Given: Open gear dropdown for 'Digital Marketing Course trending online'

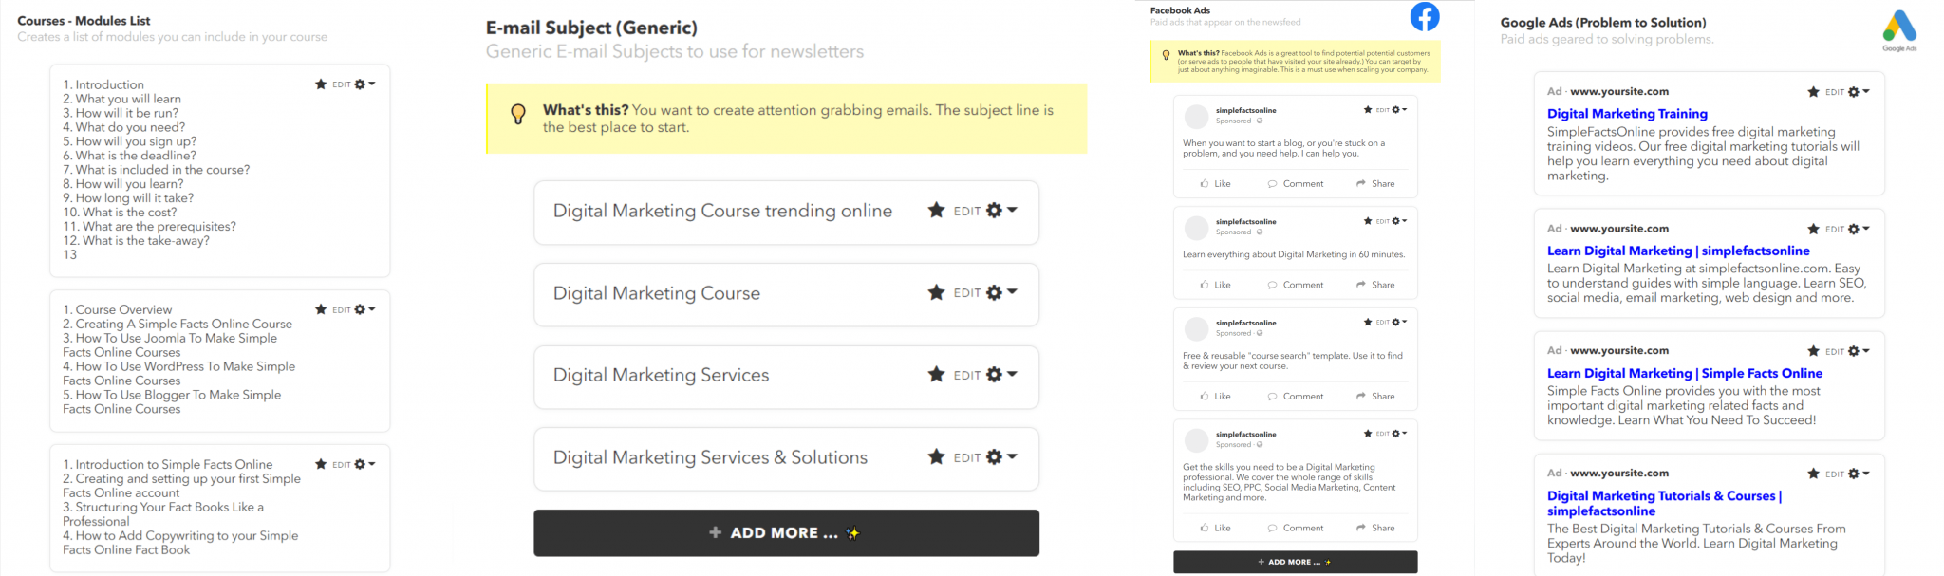Looking at the screenshot, I should pos(1001,211).
